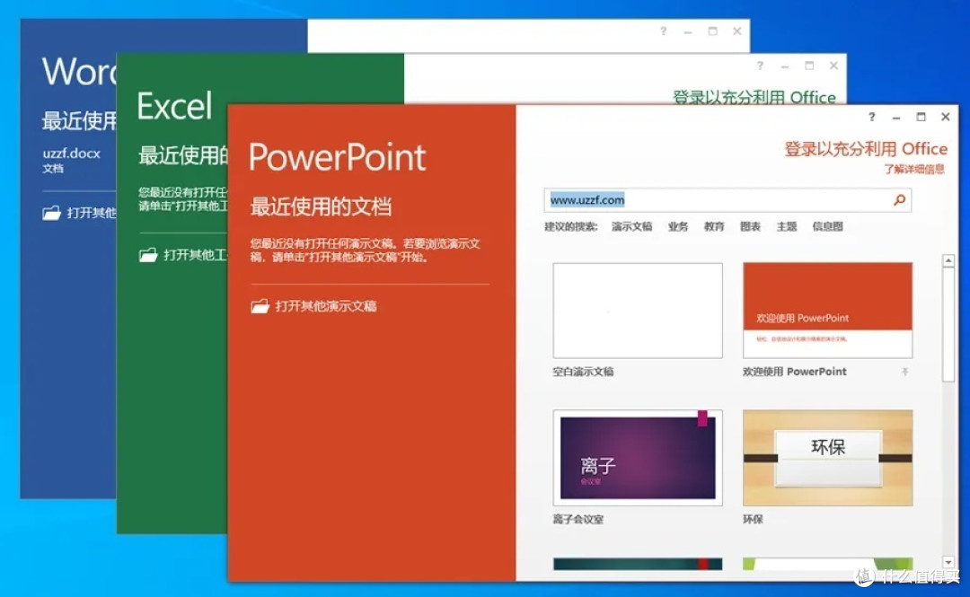Click 了解详细信息 link
The height and width of the screenshot is (597, 970).
coord(914,169)
